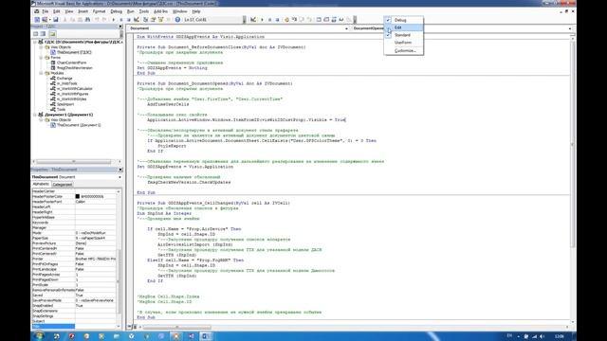The width and height of the screenshot is (607, 341).
Task: Click the View Visio application icon in toolbar
Action: (37, 19)
